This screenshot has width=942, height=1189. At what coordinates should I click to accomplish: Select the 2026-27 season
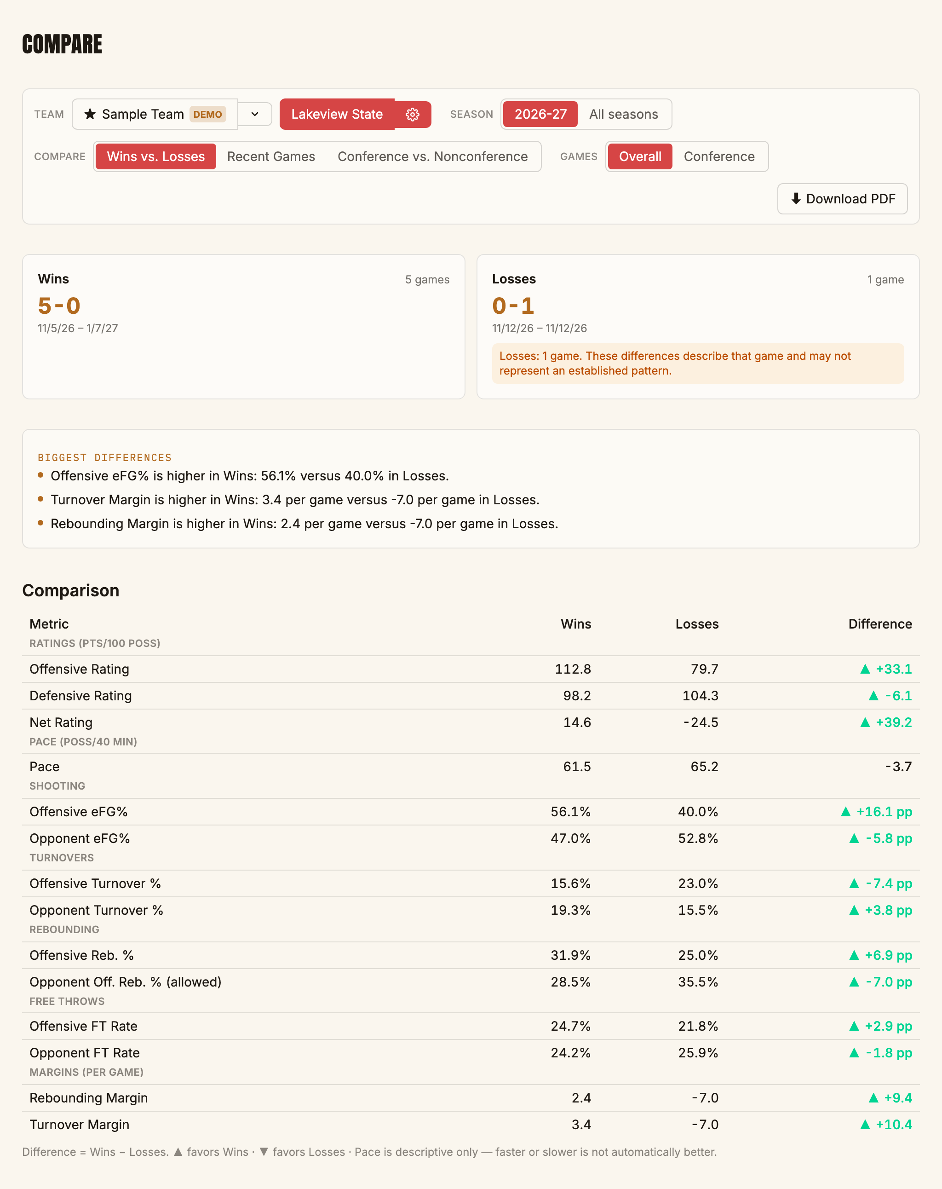pyautogui.click(x=540, y=114)
